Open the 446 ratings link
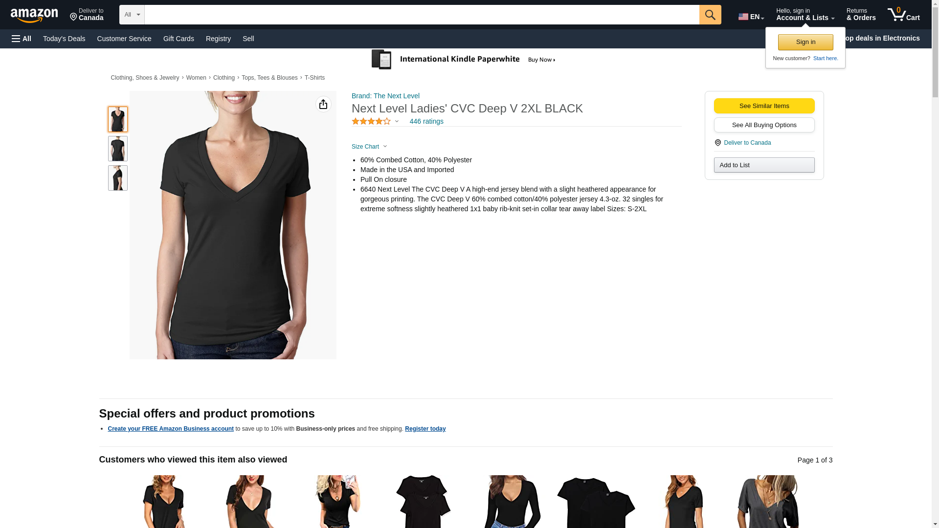 pyautogui.click(x=426, y=121)
